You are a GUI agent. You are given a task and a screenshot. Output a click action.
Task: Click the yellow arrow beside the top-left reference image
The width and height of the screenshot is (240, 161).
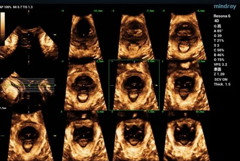(x=55, y=34)
